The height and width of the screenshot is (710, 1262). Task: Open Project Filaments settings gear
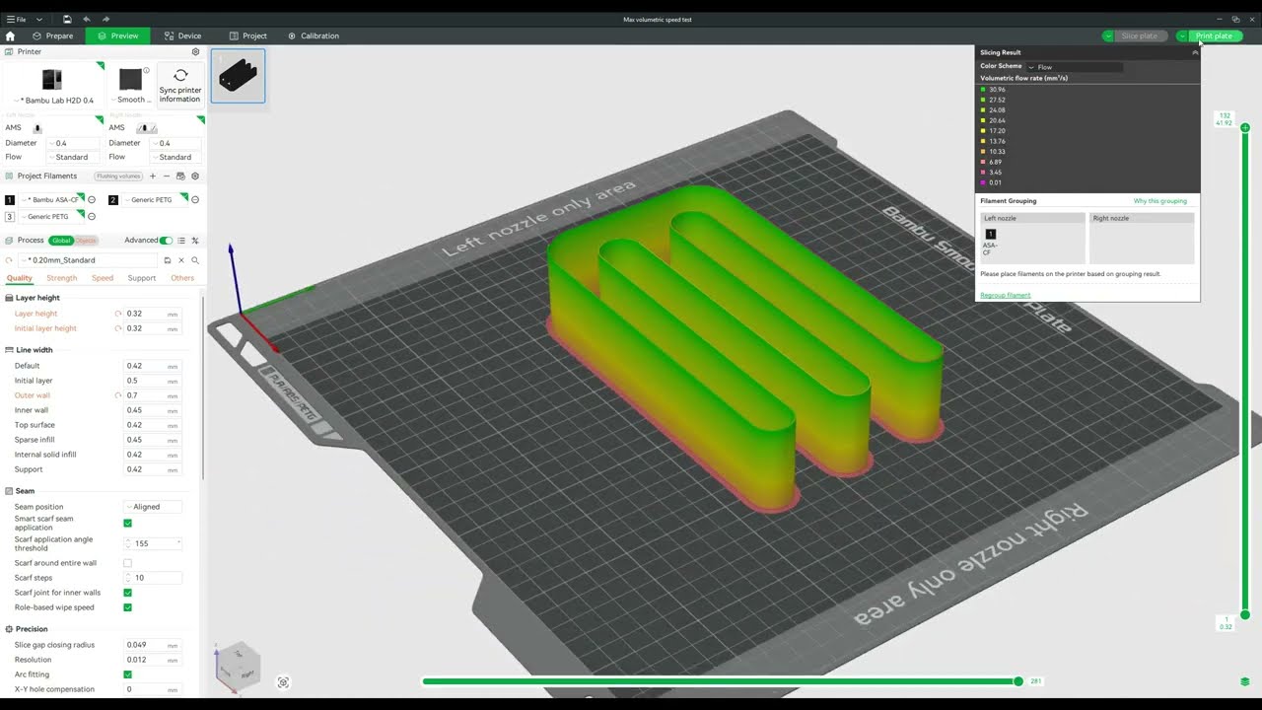click(x=195, y=176)
